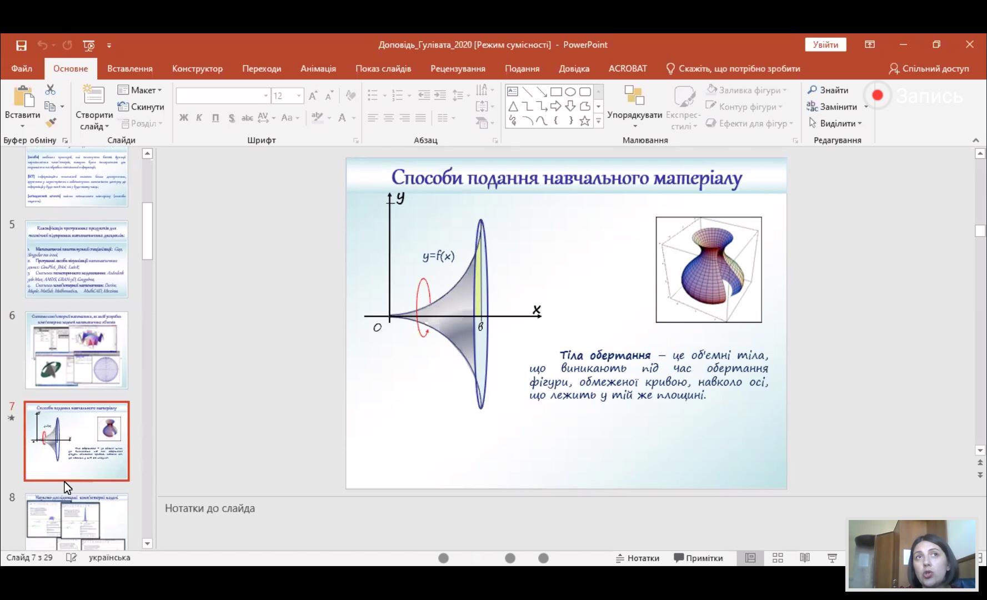Open the Виділити selection dropdown
Image resolution: width=987 pixels, height=600 pixels.
[836, 123]
